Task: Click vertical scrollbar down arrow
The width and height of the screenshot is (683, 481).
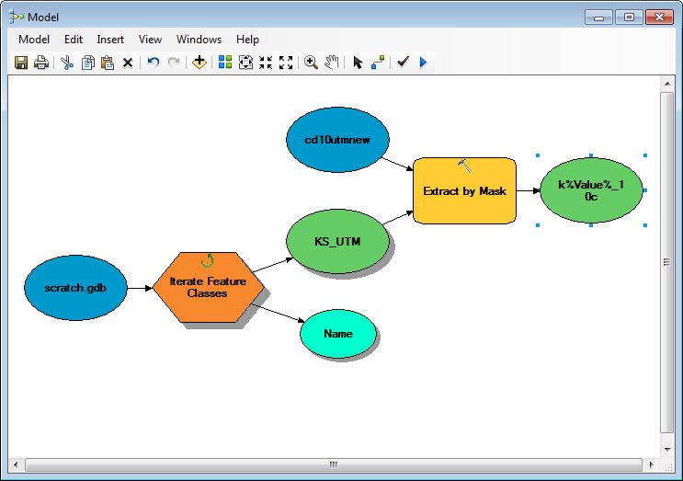Action: 666,449
